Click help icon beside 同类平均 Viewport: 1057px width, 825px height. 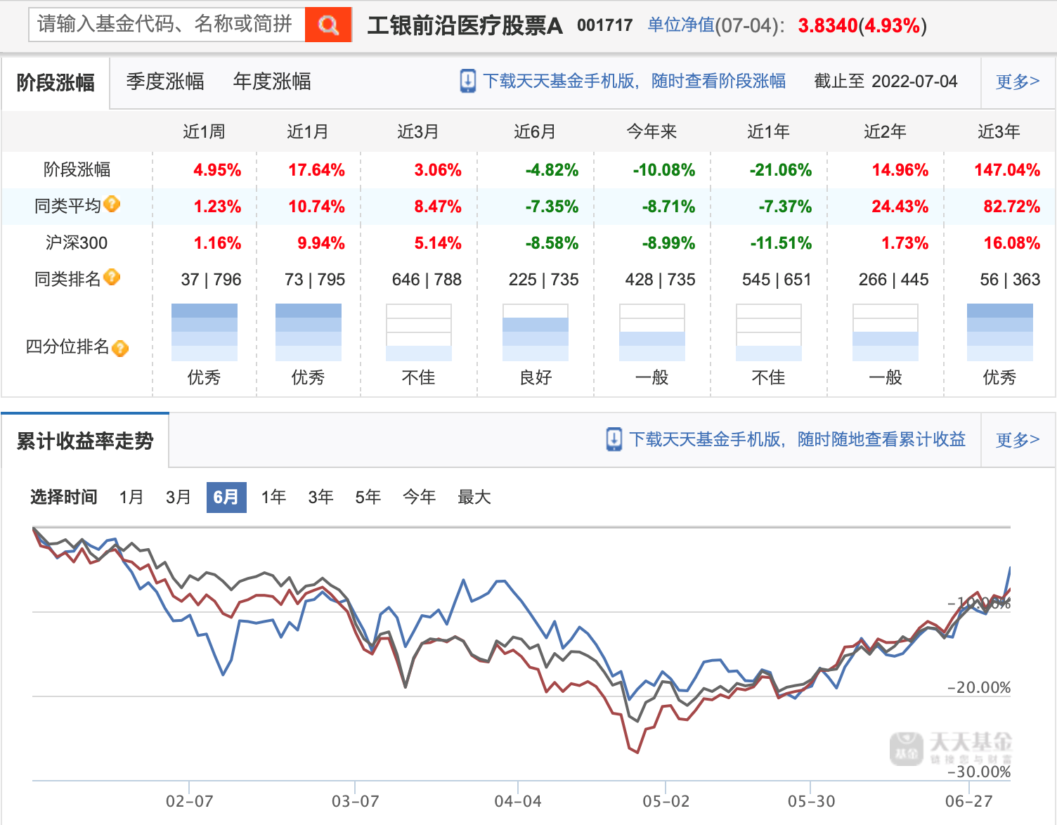click(112, 204)
